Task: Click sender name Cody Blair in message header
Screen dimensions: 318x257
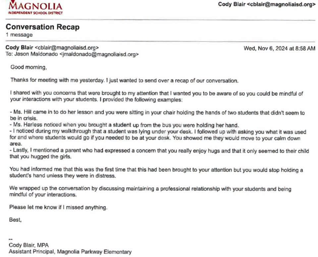Action: tap(19, 48)
